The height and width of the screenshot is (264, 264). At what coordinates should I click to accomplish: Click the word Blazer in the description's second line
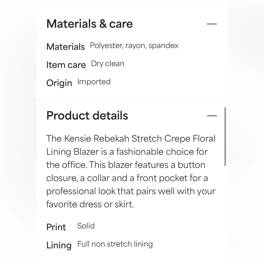pyautogui.click(x=86, y=152)
